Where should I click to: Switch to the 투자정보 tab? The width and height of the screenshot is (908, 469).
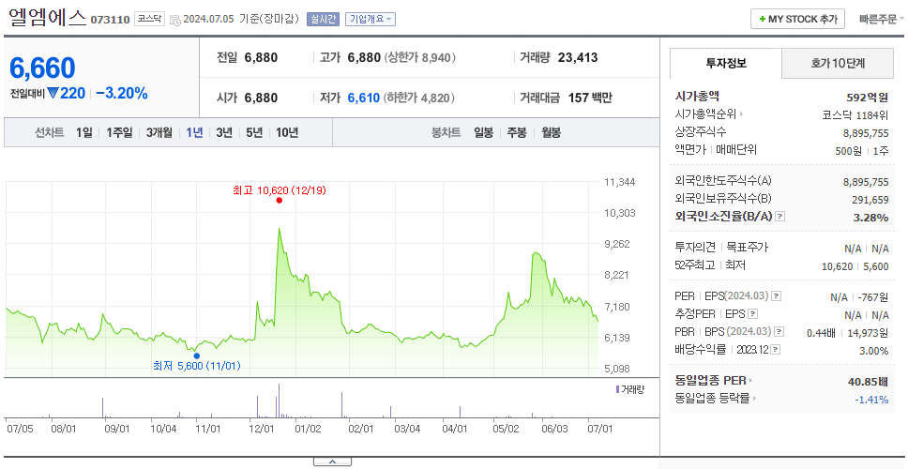pos(726,63)
